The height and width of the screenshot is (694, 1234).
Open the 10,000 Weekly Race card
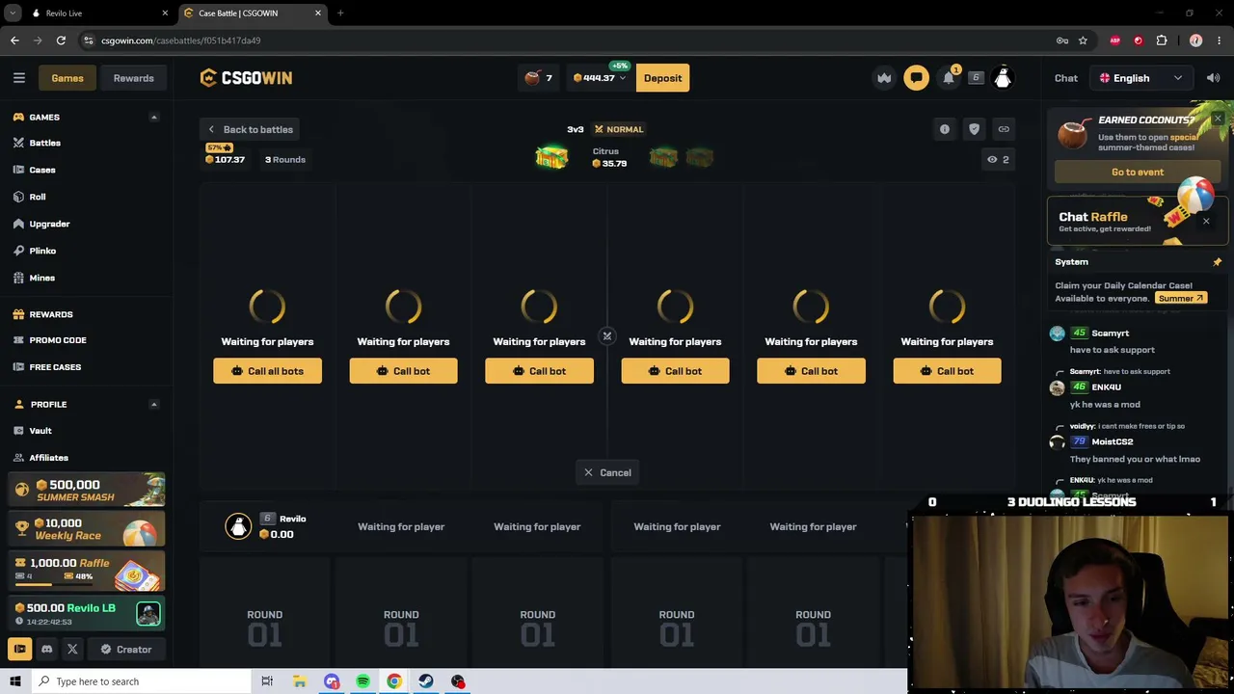(x=87, y=529)
